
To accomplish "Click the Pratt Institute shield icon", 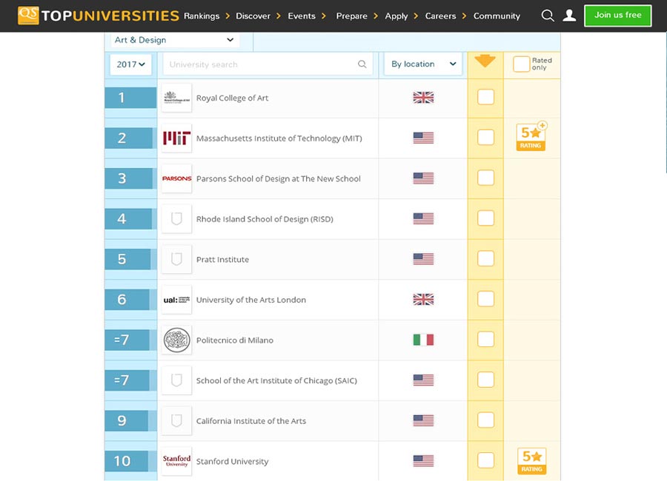I will coord(176,259).
